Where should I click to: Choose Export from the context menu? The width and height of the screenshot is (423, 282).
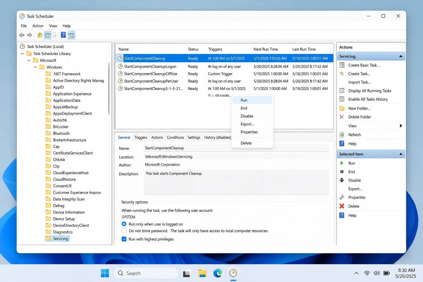coord(252,124)
